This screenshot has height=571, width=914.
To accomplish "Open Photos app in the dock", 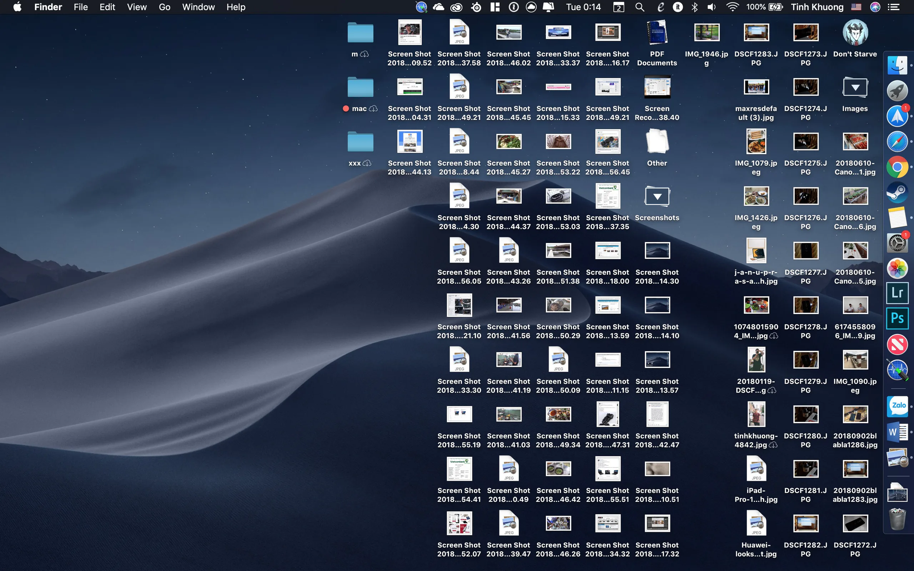I will (x=897, y=268).
